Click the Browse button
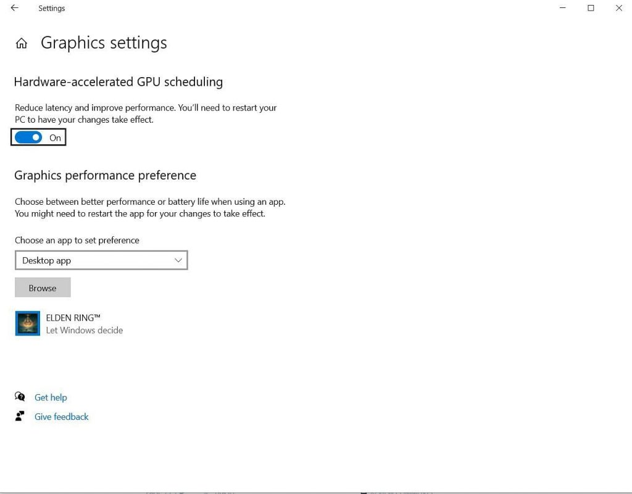632x494 pixels. [x=43, y=287]
